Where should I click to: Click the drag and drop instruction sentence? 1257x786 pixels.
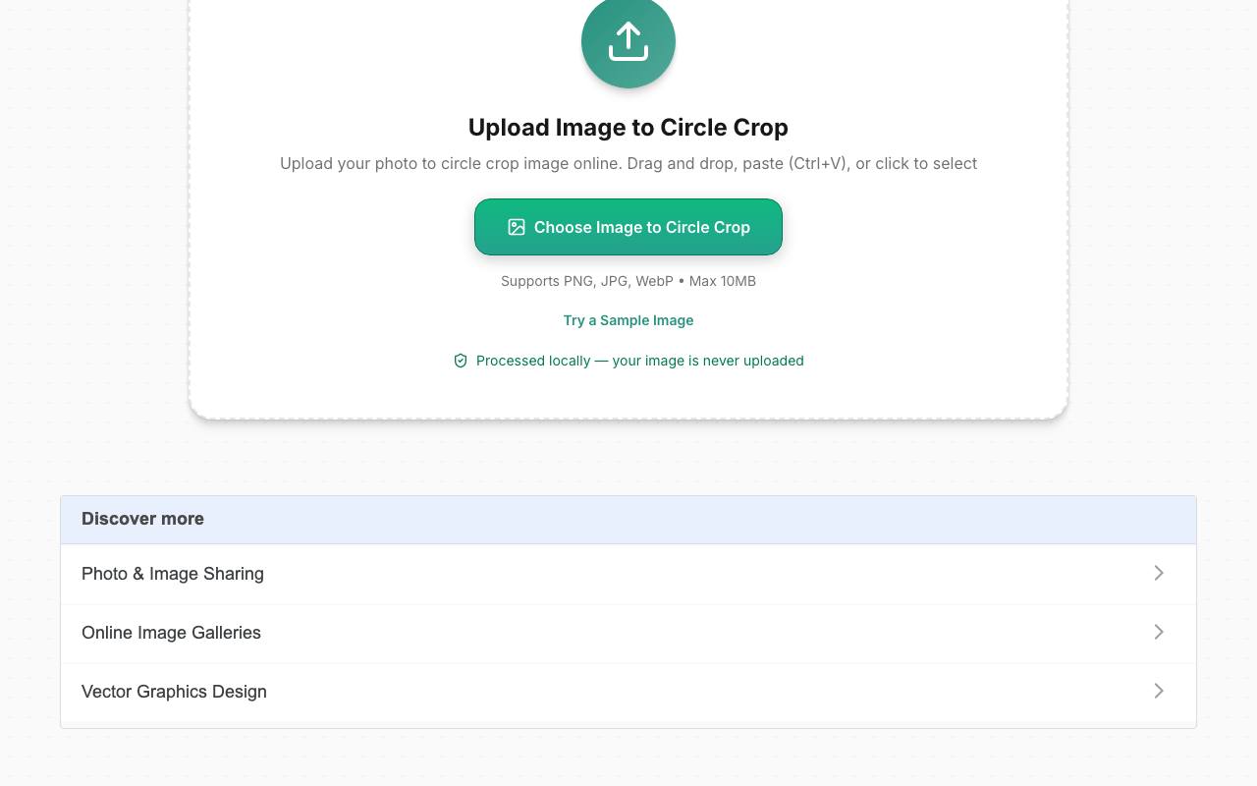(x=628, y=163)
